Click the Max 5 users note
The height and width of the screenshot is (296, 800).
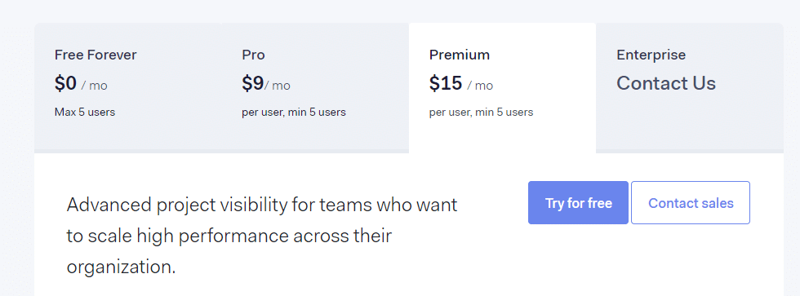[x=85, y=112]
